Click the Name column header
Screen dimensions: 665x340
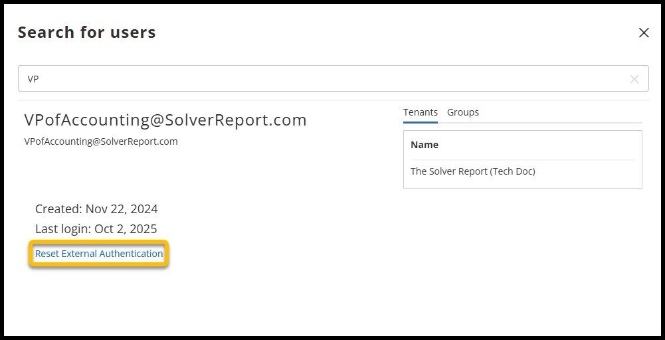[x=425, y=145]
